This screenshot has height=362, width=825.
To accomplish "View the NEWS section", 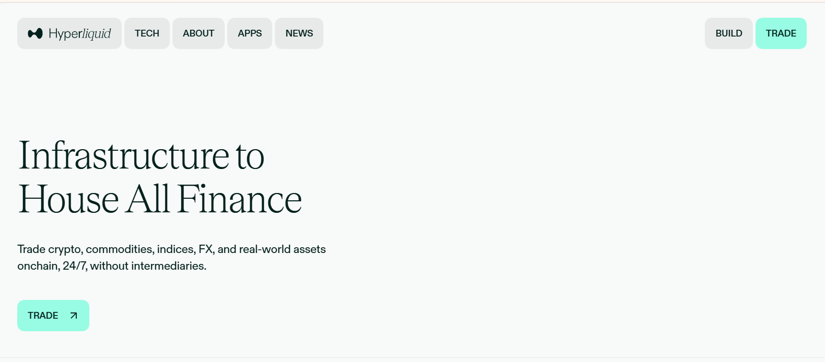I will tap(299, 33).
